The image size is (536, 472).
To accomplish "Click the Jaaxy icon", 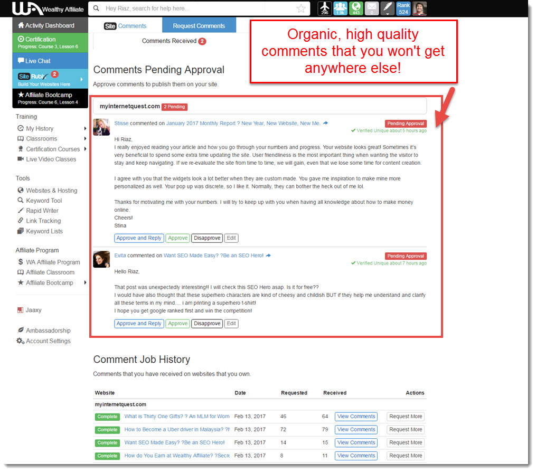I will click(20, 310).
